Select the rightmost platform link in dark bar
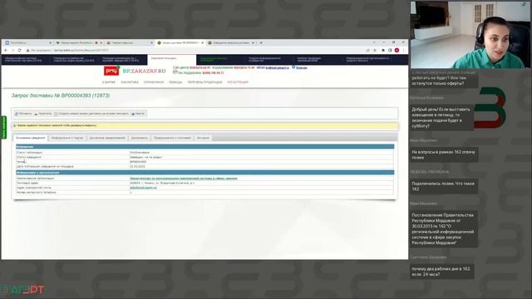This screenshot has height=299, width=532. [x=368, y=60]
